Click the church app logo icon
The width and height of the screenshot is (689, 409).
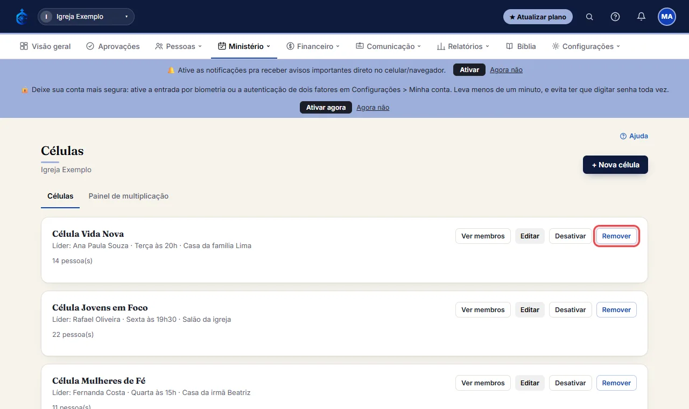(22, 17)
